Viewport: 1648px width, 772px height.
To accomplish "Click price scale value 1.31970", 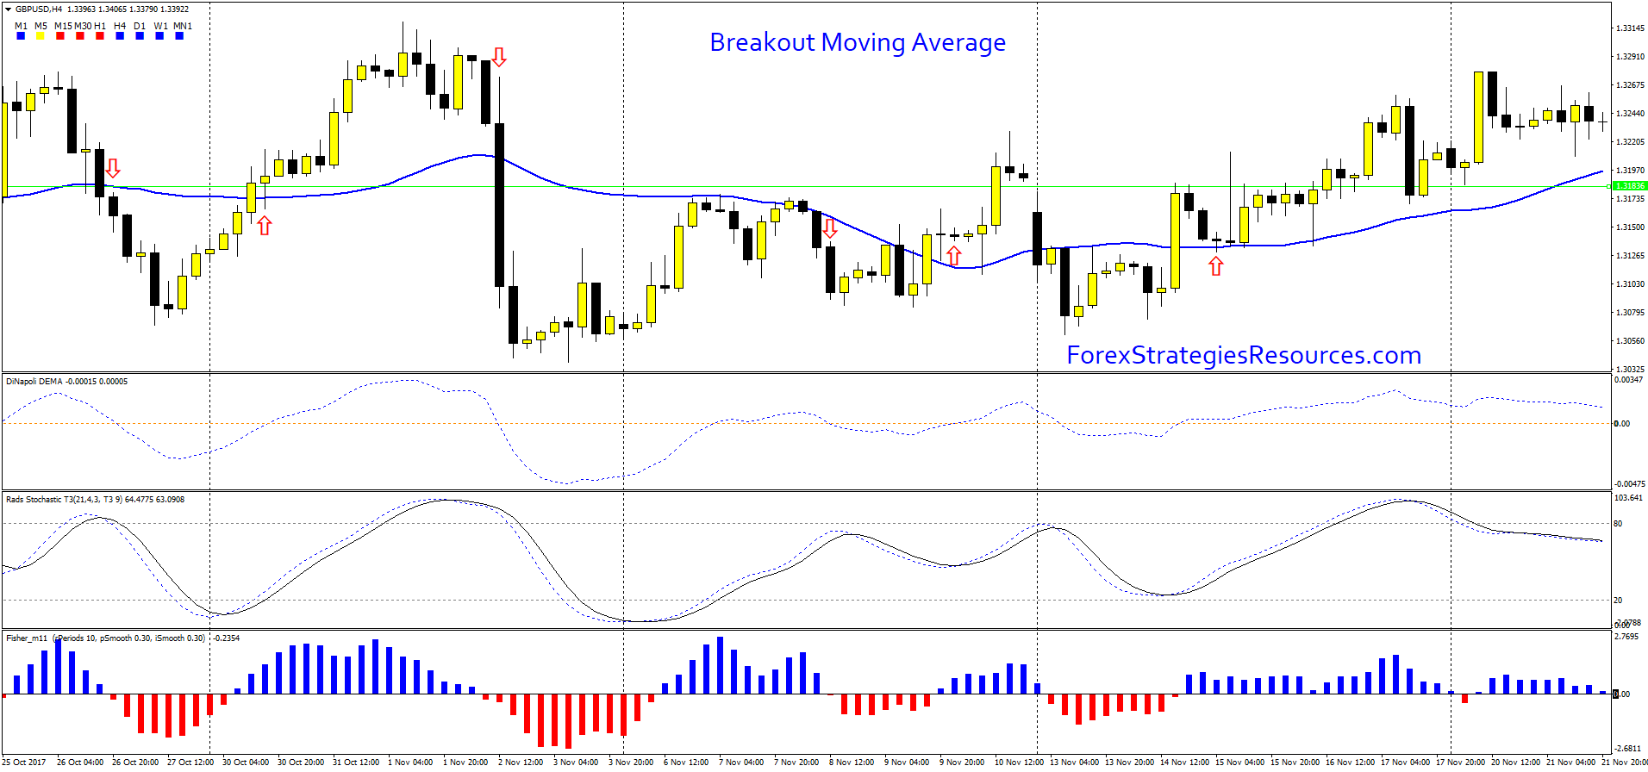I will tap(1630, 171).
